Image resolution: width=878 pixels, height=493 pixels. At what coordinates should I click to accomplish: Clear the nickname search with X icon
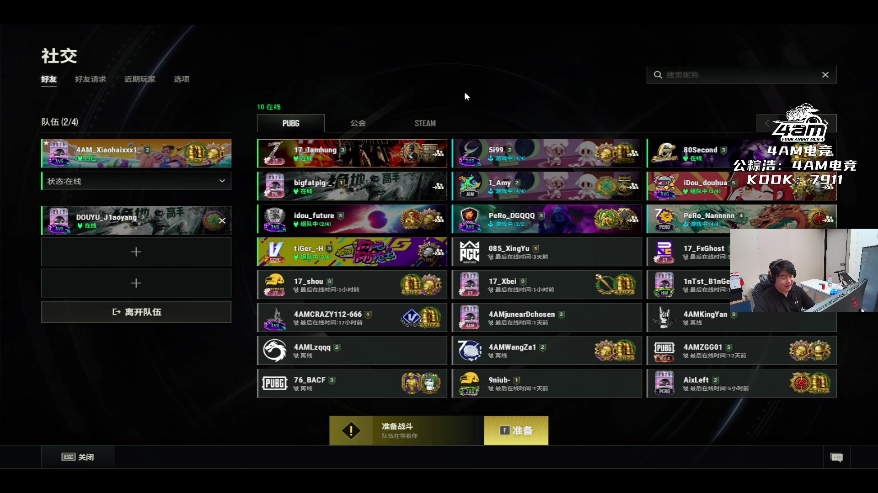[825, 75]
